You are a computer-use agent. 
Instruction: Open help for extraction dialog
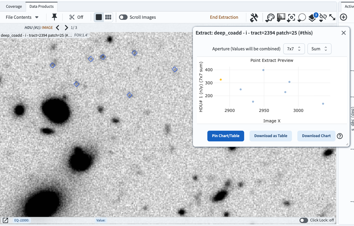click(340, 136)
